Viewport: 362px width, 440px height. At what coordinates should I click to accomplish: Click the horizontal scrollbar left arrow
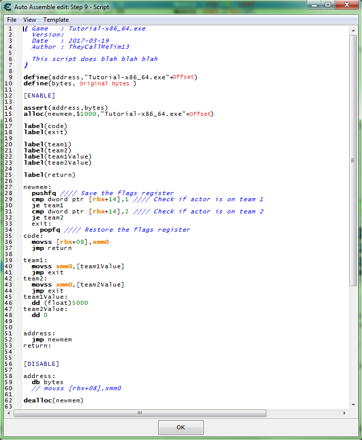pyautogui.click(x=9, y=413)
